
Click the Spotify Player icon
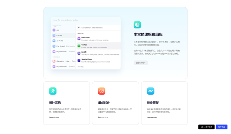79,60
